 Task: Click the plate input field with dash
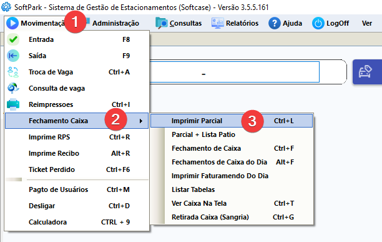[x=234, y=72]
